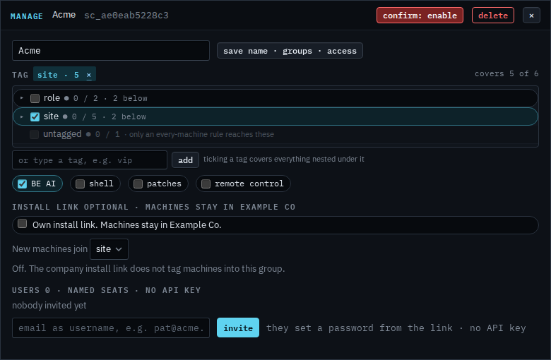The width and height of the screenshot is (551, 360).
Task: Click the 'covers 5 of 6' text
Action: (x=506, y=73)
